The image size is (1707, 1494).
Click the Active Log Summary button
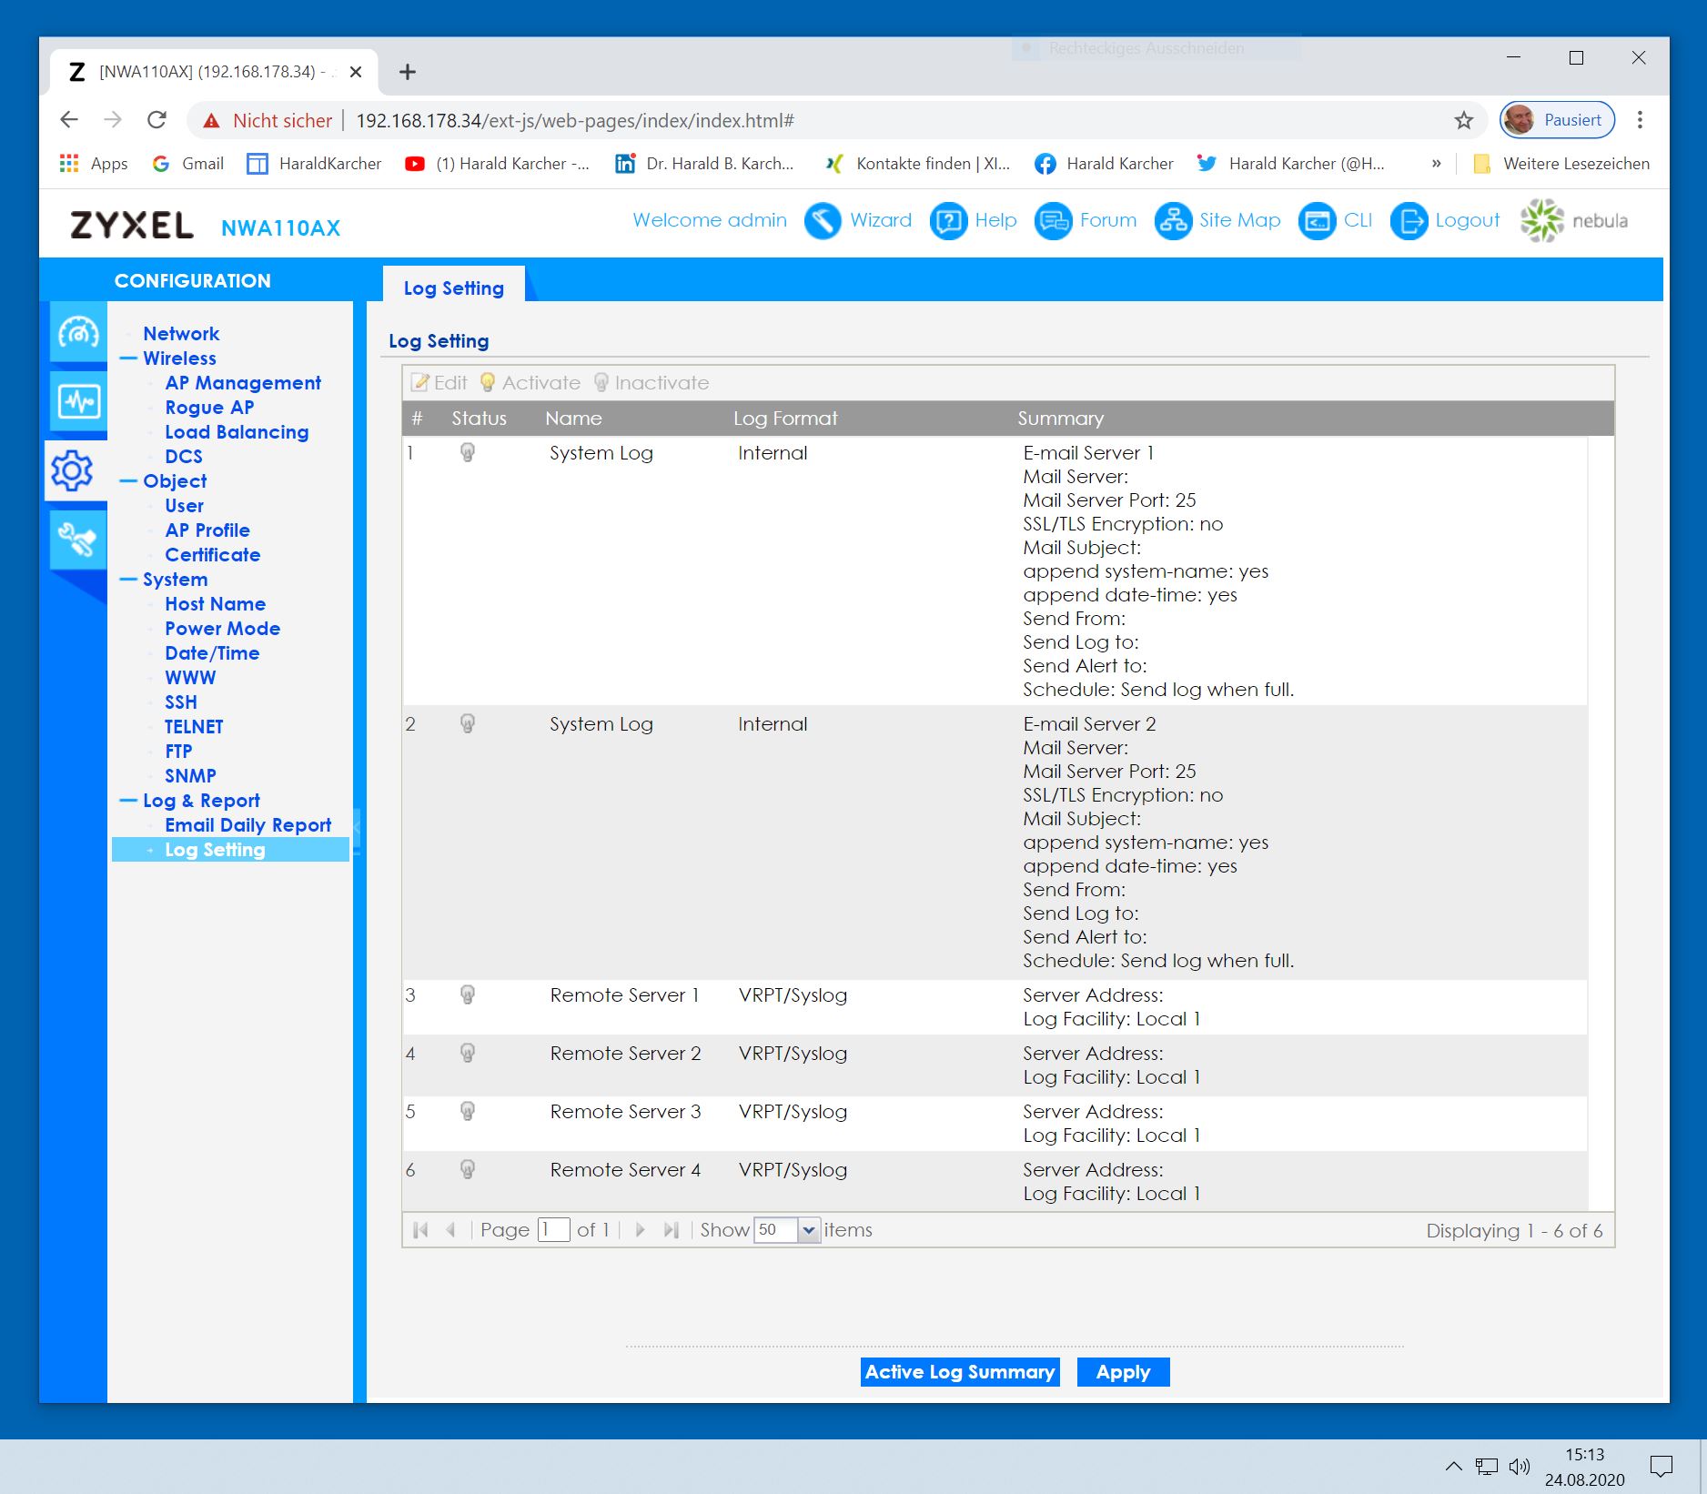[959, 1372]
